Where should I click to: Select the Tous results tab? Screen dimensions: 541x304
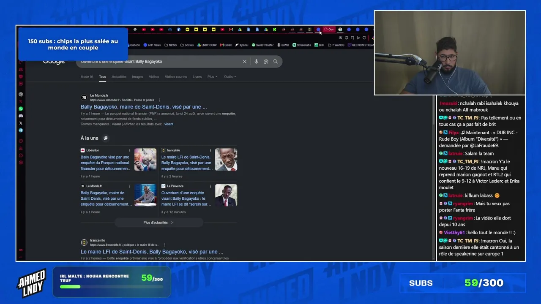[103, 77]
